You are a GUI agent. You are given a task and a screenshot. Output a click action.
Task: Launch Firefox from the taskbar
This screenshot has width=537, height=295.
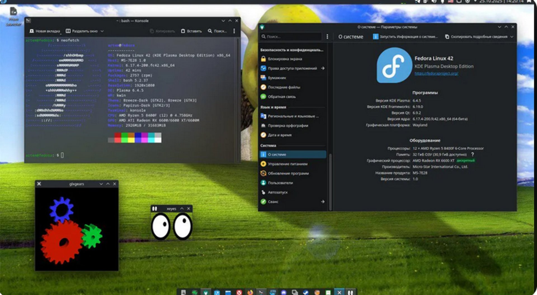(x=250, y=292)
